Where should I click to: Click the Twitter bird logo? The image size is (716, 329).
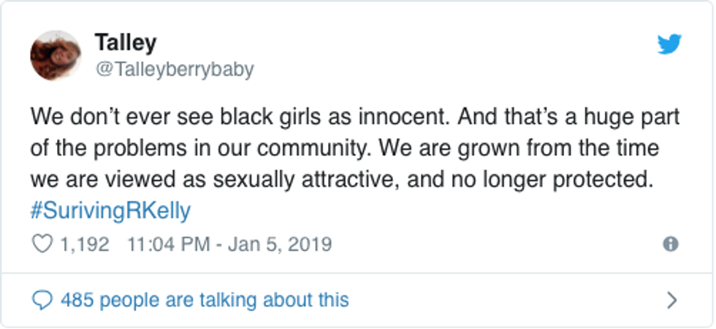pos(669,45)
